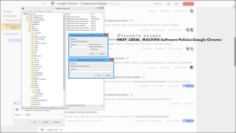
Task: Click the DefaultSearchProviderEnabled DWORD value icon
Action: tap(67, 19)
